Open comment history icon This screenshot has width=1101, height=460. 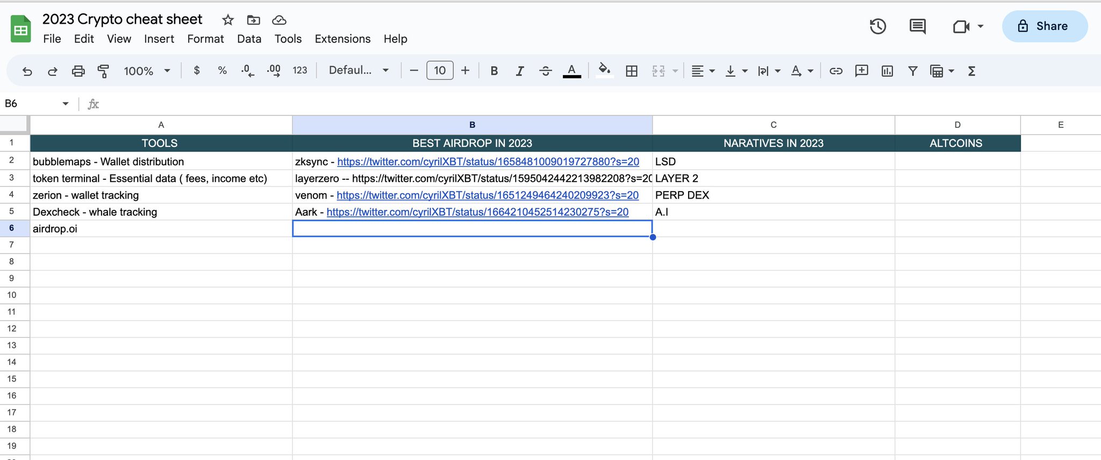click(x=917, y=26)
